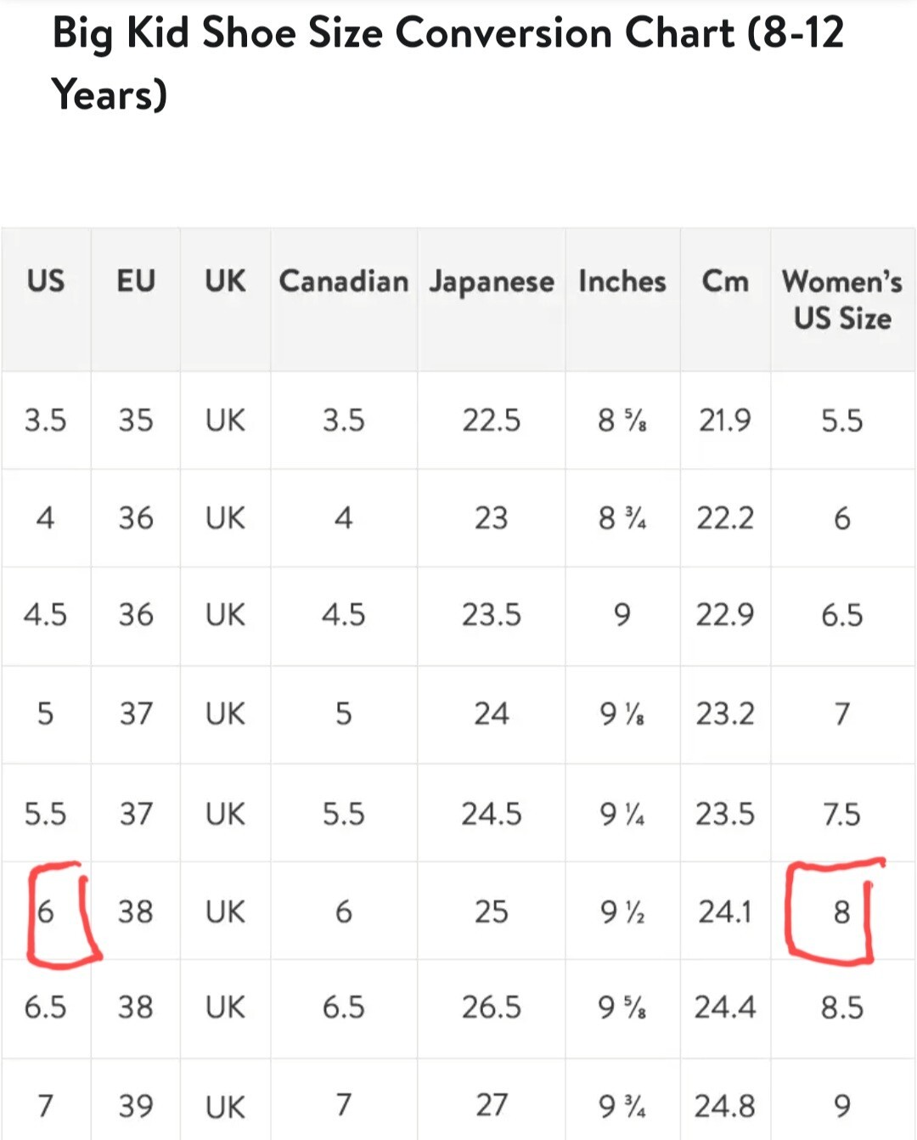This screenshot has width=917, height=1140.
Task: Select the Inches column header
Action: [x=622, y=281]
